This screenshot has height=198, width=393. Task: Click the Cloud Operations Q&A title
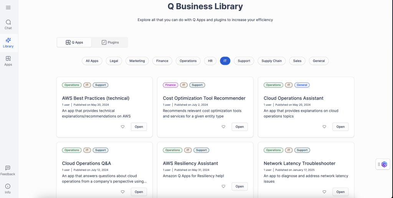pos(86,164)
